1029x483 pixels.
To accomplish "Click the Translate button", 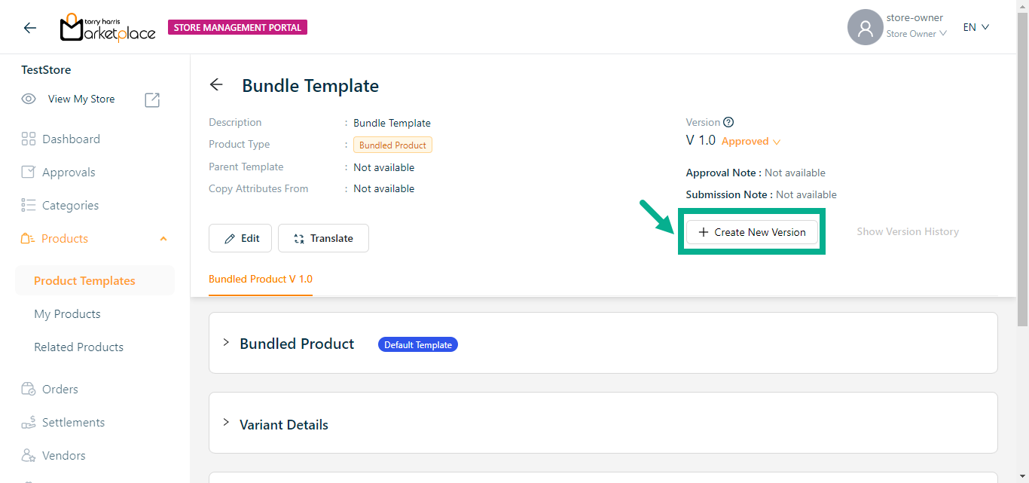I will (323, 238).
